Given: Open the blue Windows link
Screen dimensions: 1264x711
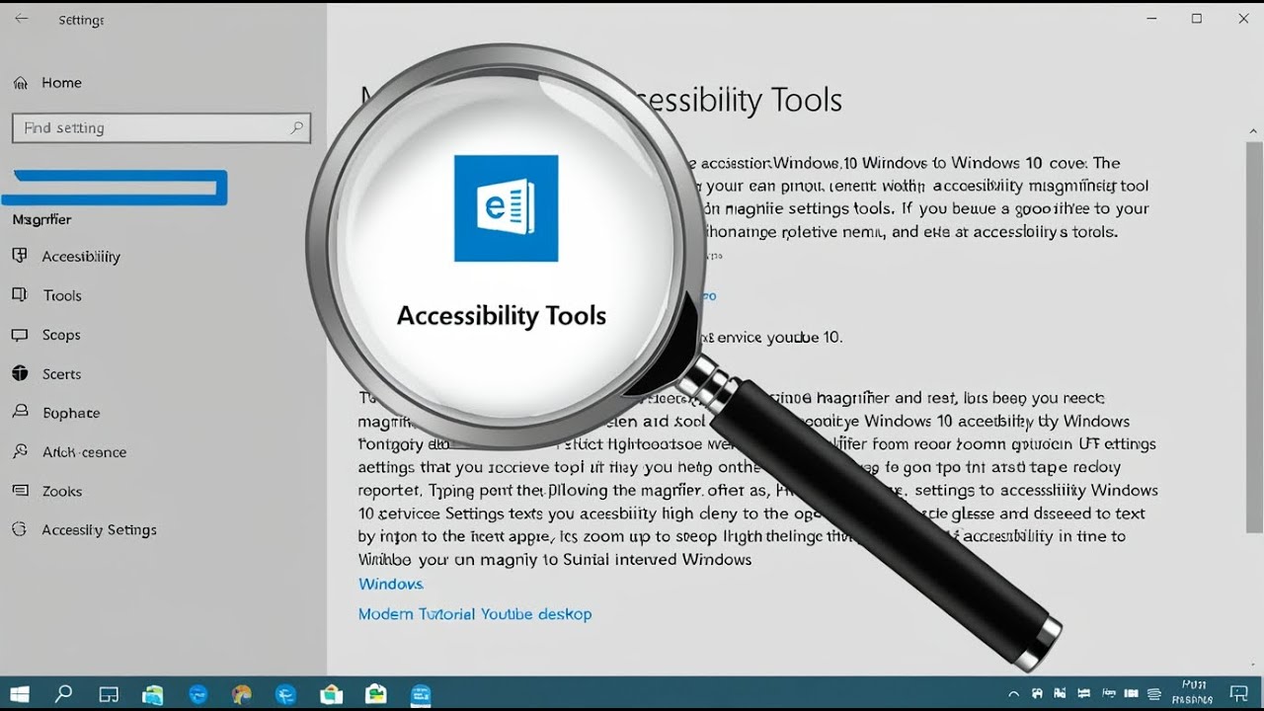Looking at the screenshot, I should click(x=391, y=584).
